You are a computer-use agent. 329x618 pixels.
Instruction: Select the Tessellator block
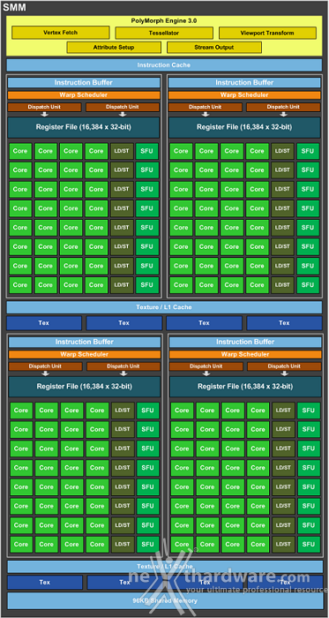[164, 34]
